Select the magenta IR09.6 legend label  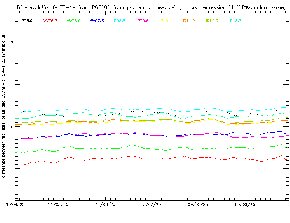coord(143,21)
